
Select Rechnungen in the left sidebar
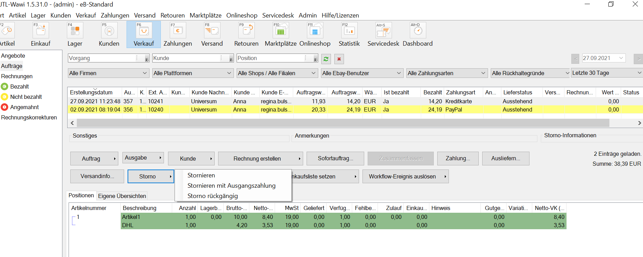pyautogui.click(x=17, y=76)
